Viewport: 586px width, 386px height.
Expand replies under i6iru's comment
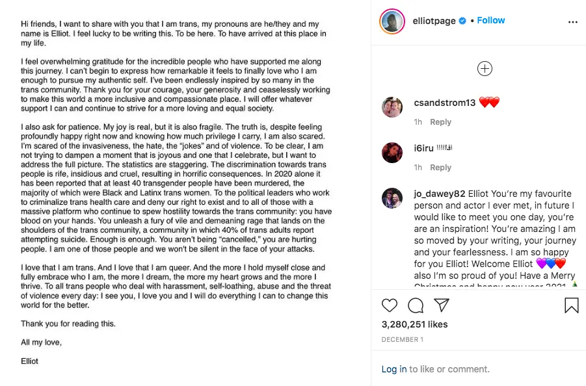pos(440,167)
